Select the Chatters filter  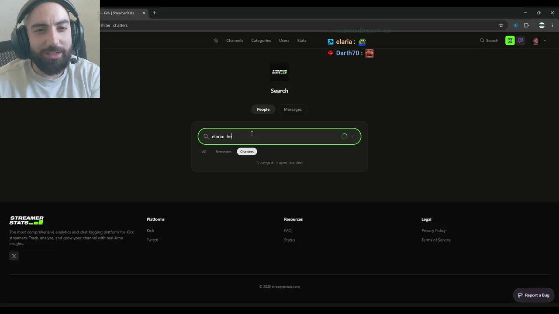[247, 152]
